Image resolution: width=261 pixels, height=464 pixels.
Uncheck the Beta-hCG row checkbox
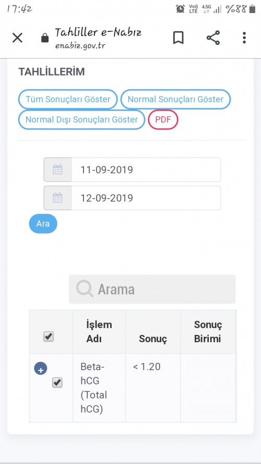[x=57, y=382]
